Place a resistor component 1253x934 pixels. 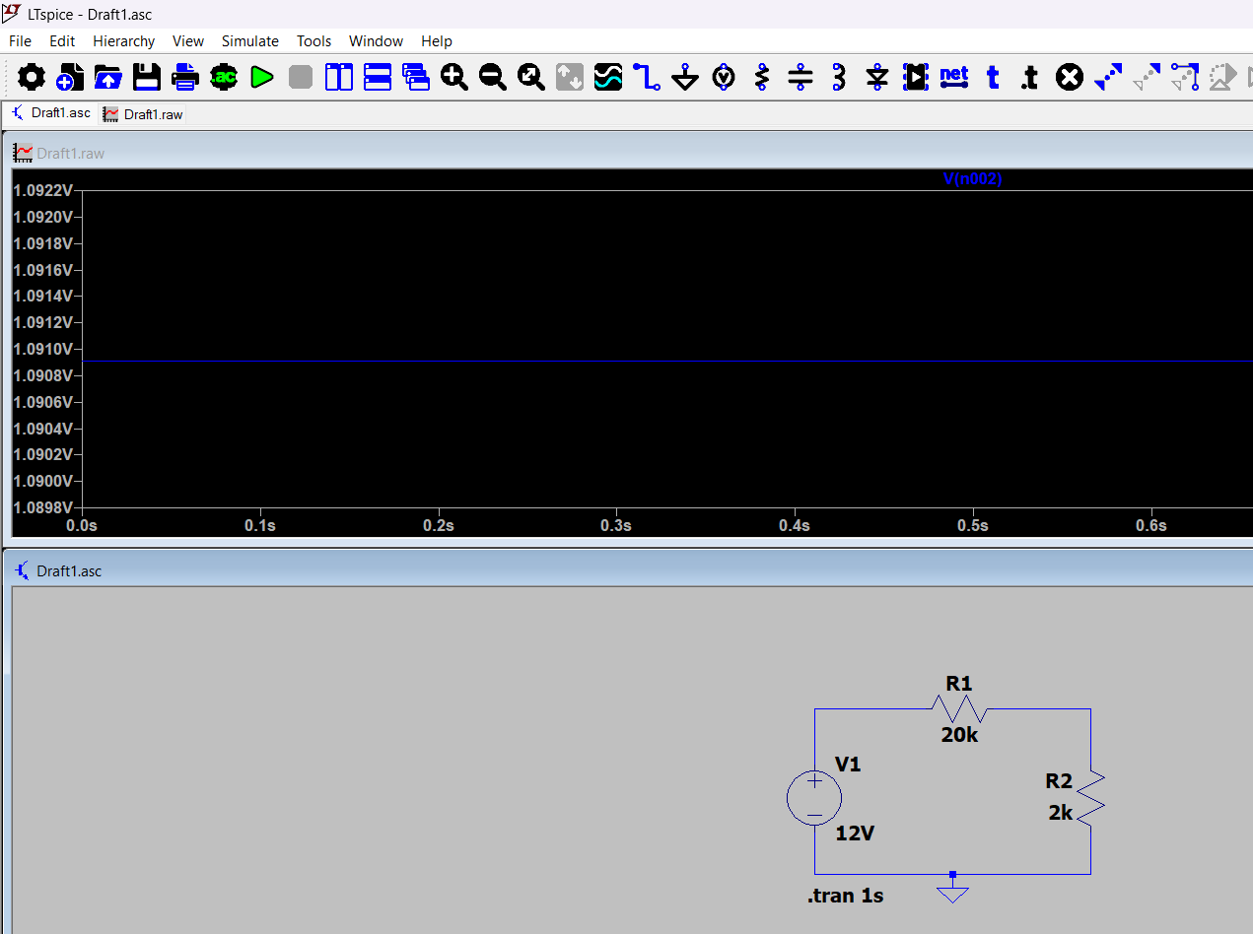762,77
